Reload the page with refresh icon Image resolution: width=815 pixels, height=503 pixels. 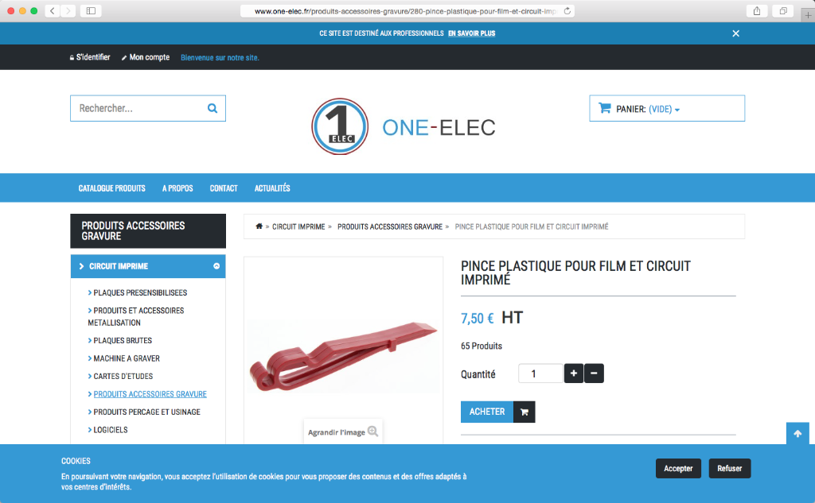567,11
